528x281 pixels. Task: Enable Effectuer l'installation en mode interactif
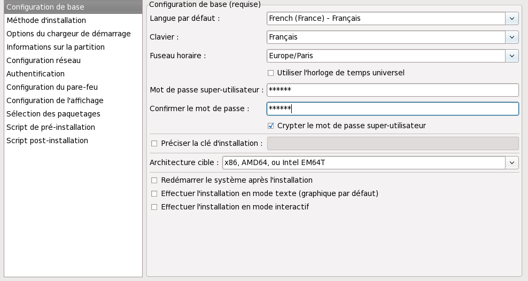pos(154,207)
